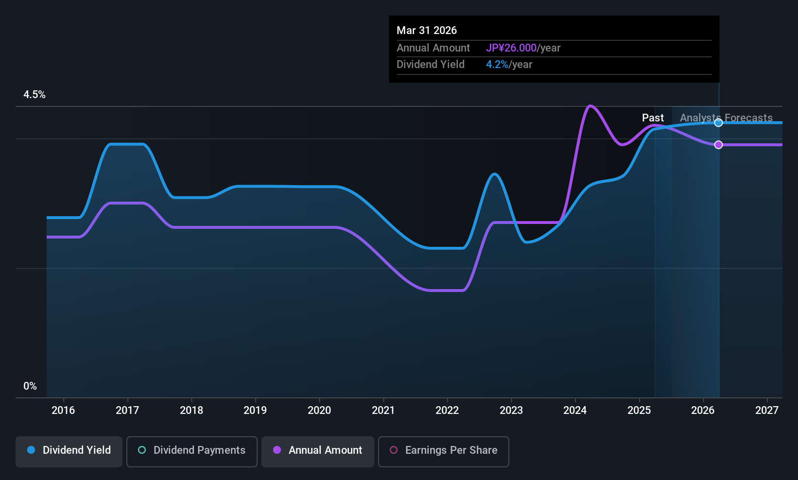Select the 2018 axis label
The image size is (798, 480).
click(191, 410)
